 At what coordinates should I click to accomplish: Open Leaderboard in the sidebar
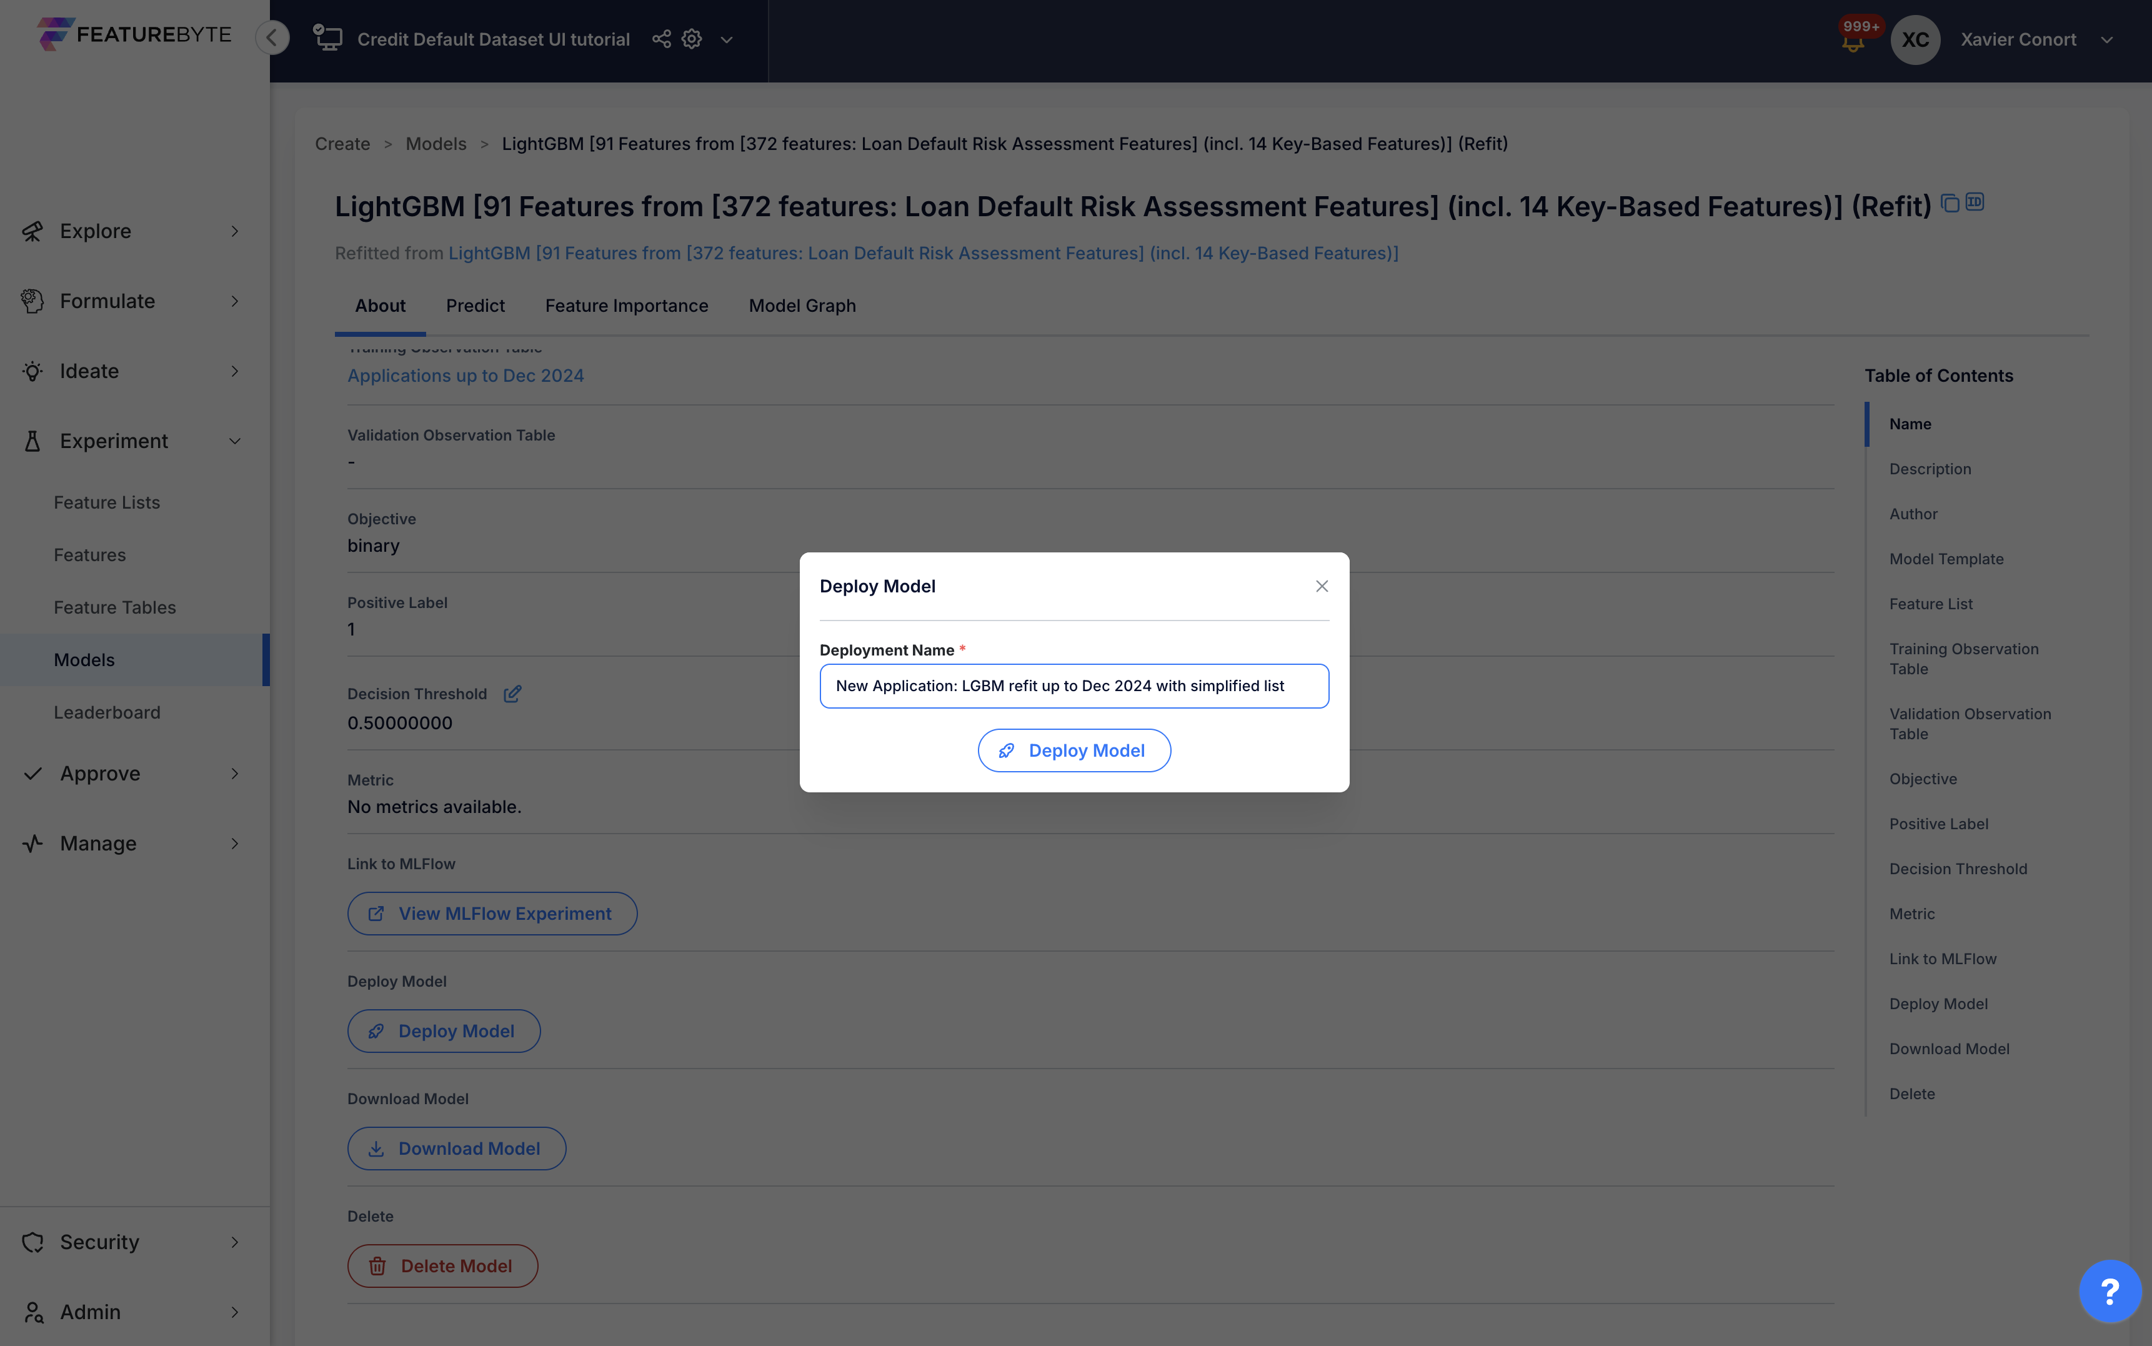[107, 712]
